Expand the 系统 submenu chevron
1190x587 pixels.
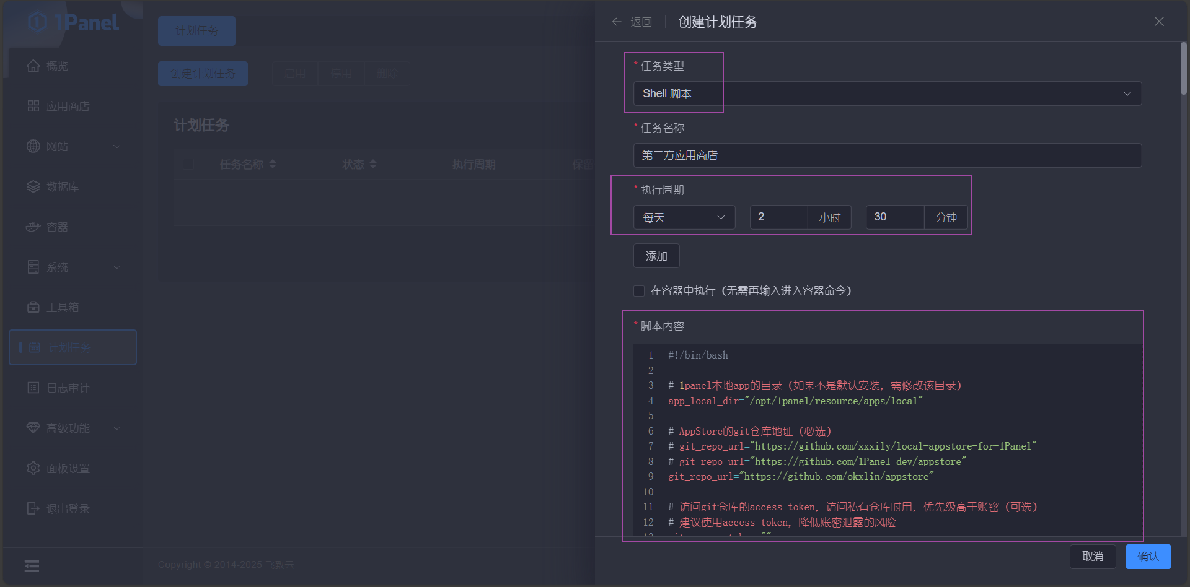coord(117,267)
